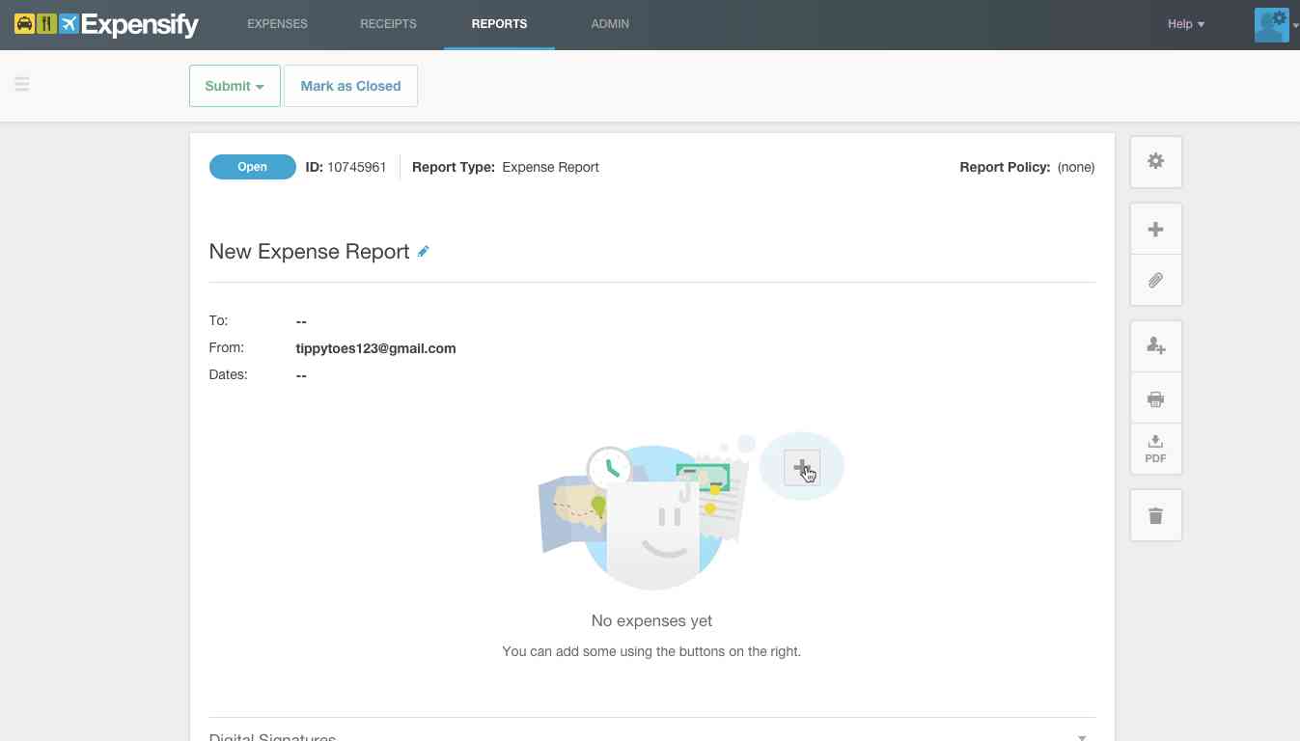Open the hamburger menu on the left

click(x=22, y=85)
